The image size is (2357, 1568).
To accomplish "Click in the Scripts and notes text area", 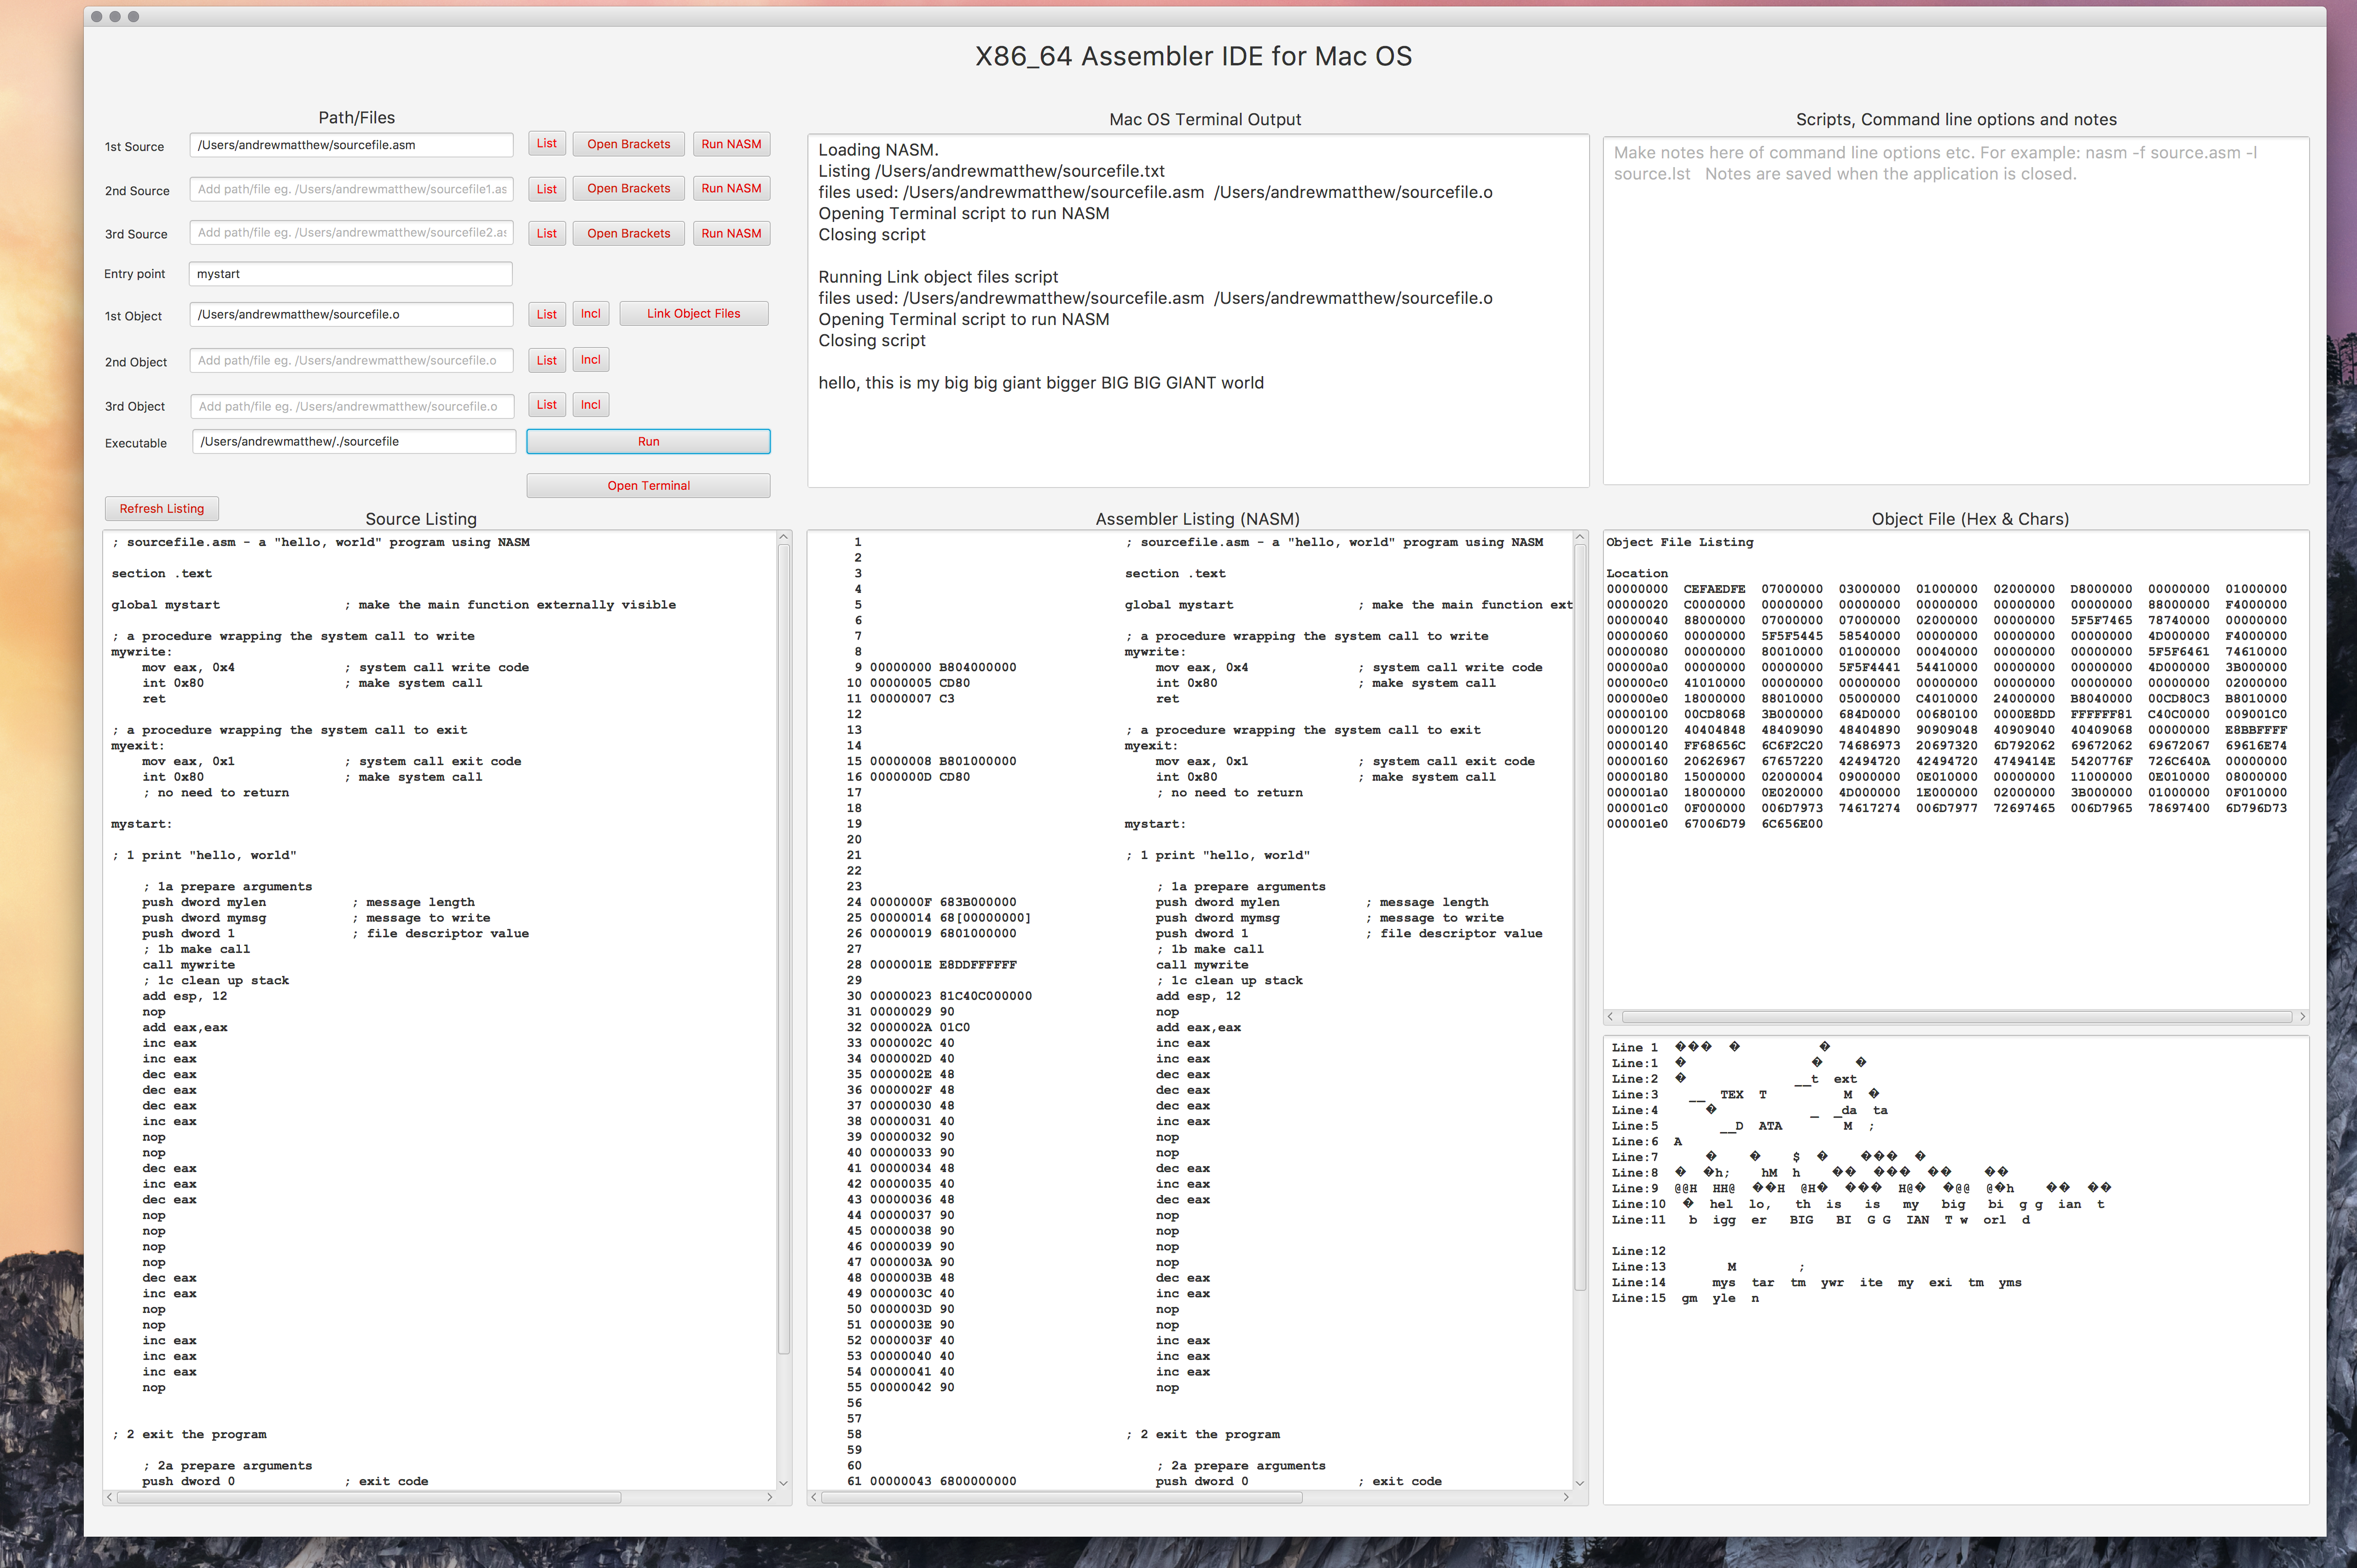I will tap(1955, 311).
